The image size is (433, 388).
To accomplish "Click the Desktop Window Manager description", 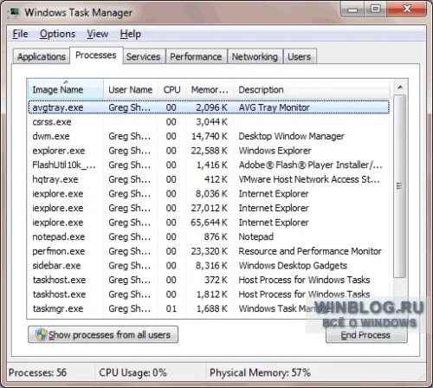I will pos(291,136).
